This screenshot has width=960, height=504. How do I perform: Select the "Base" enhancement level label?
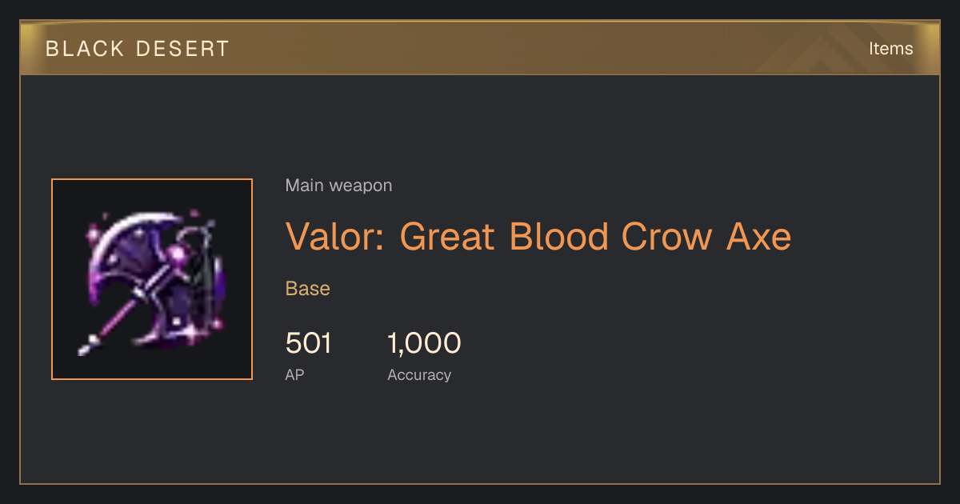click(308, 289)
